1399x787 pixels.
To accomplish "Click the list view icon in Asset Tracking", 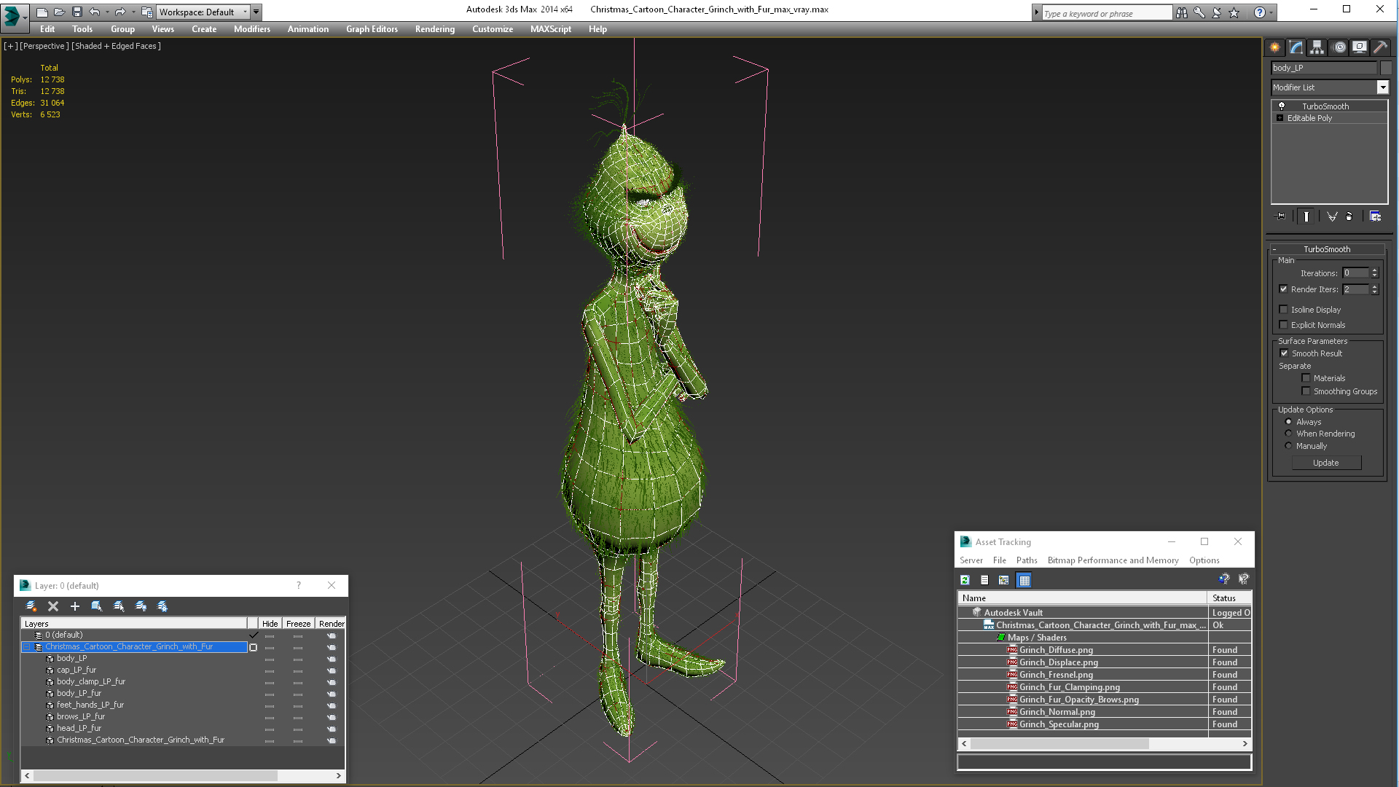I will pyautogui.click(x=984, y=580).
